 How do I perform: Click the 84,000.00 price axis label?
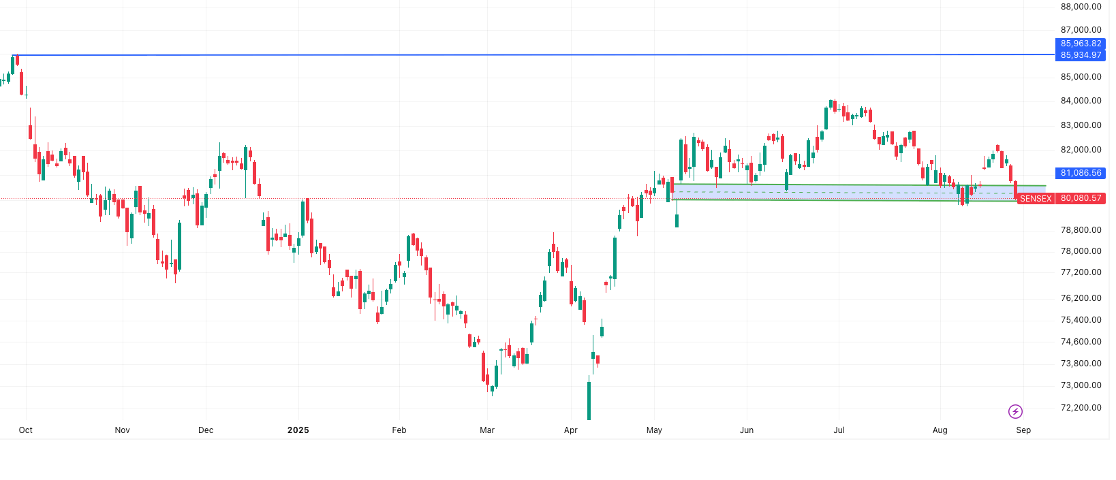pyautogui.click(x=1081, y=101)
